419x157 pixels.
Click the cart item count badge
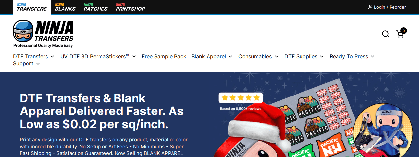pos(404,31)
